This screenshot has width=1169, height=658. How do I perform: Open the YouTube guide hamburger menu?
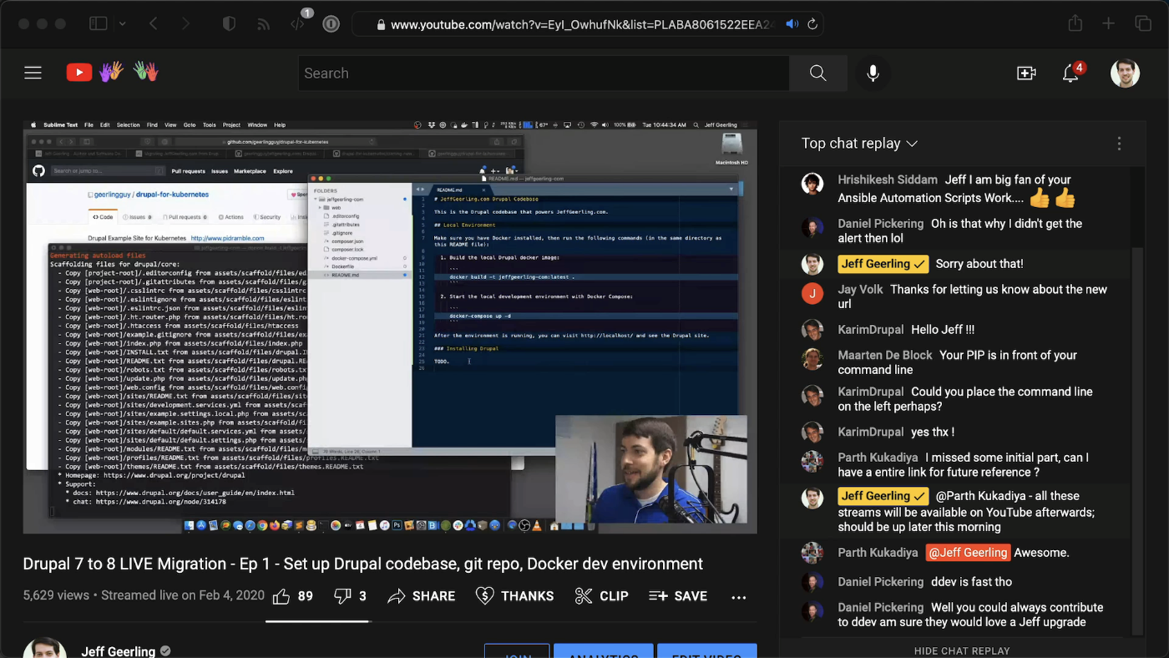pyautogui.click(x=33, y=73)
